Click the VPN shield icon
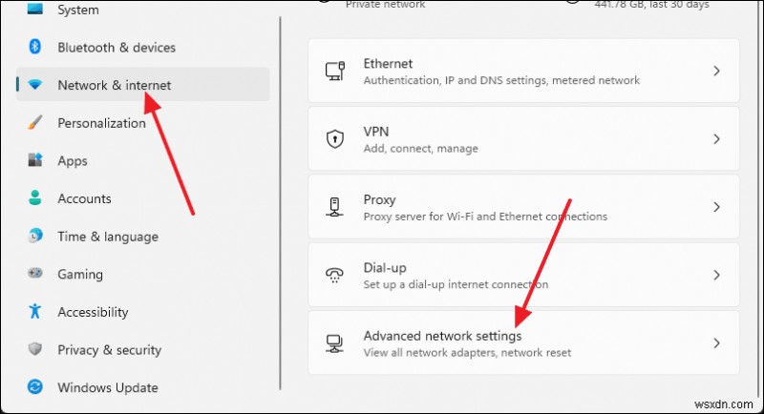Image resolution: width=764 pixels, height=414 pixels. coord(335,139)
